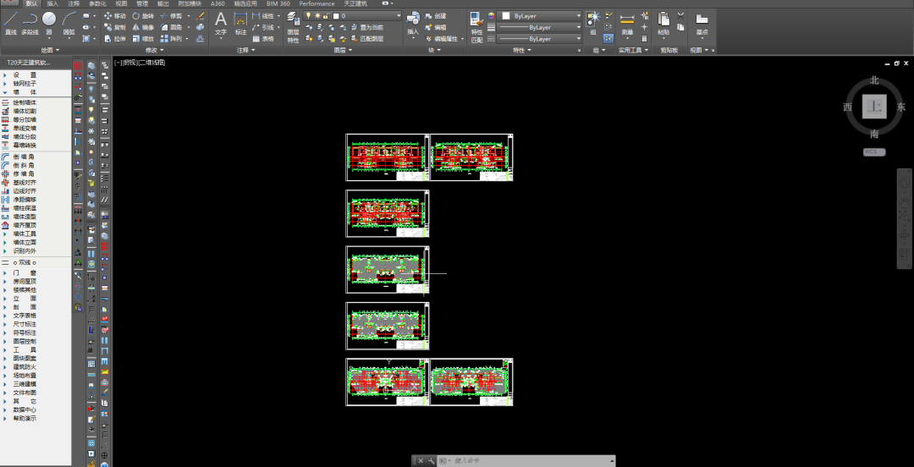Click 置为当前 (Make Current) layer button
This screenshot has width=914, height=467.
[x=367, y=27]
